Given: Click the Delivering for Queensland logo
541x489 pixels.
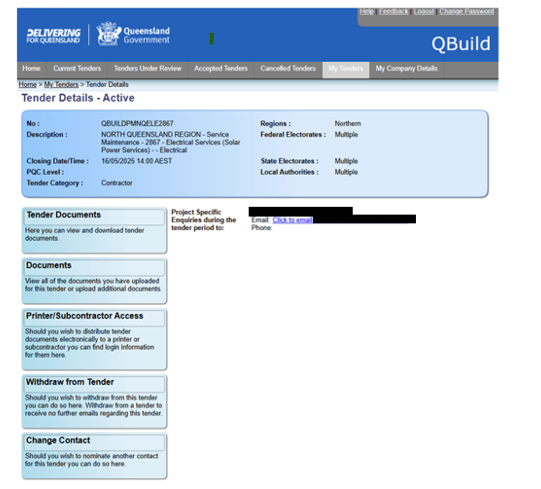Looking at the screenshot, I should coord(53,36).
